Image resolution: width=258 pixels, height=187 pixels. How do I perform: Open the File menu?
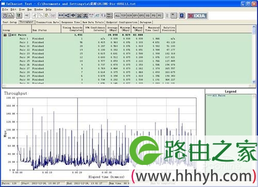click(x=5, y=9)
